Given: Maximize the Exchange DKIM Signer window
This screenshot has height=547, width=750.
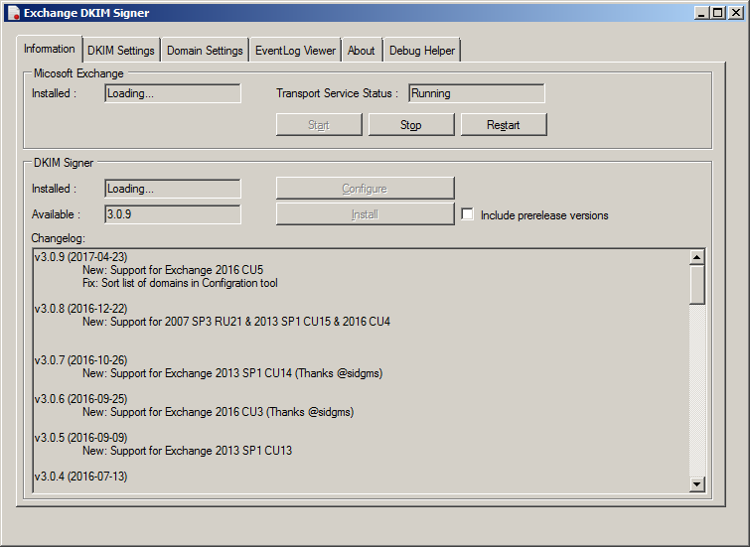Looking at the screenshot, I should click(x=718, y=13).
